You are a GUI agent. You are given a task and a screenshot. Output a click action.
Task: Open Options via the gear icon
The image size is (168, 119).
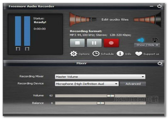coord(74,54)
